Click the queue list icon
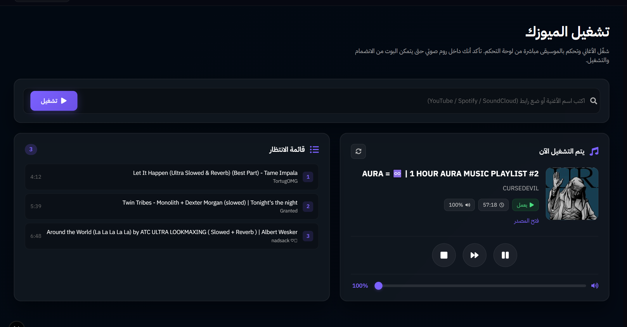 pyautogui.click(x=314, y=150)
